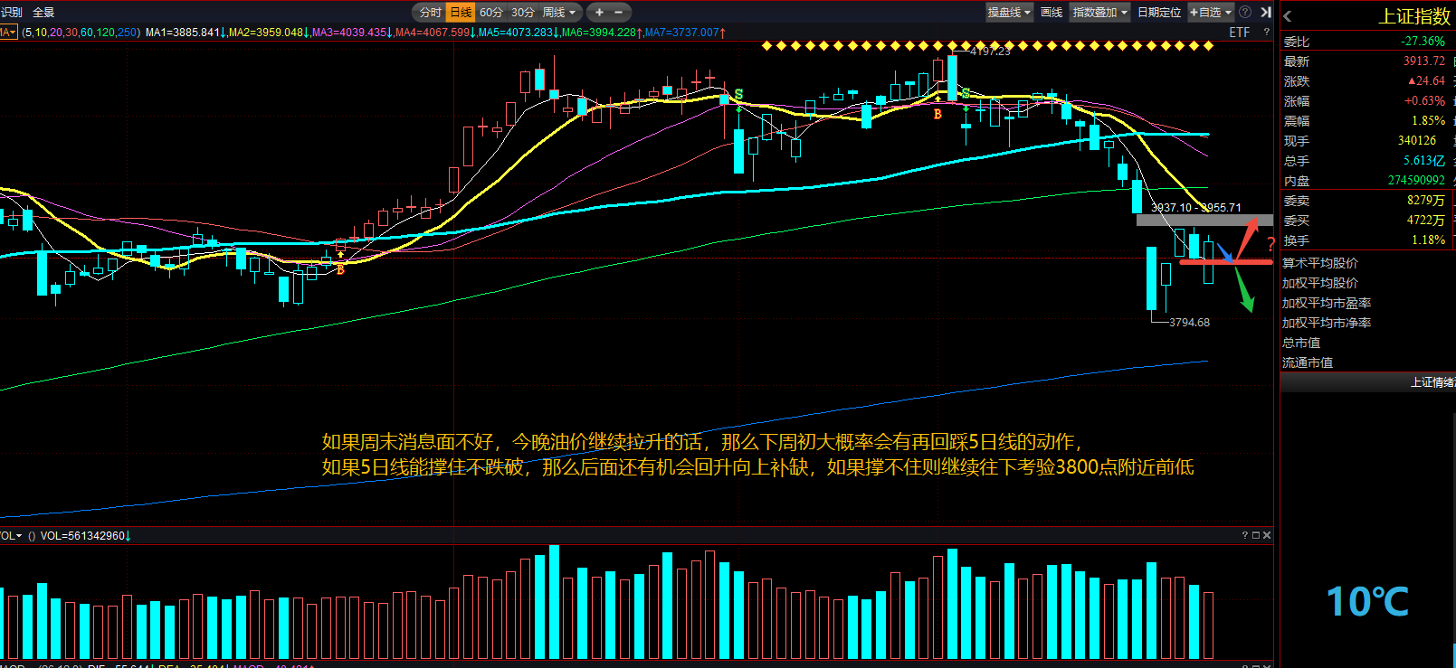1456x668 pixels.
Task: Open help for the VOL indicator panel
Action: pyautogui.click(x=1245, y=536)
